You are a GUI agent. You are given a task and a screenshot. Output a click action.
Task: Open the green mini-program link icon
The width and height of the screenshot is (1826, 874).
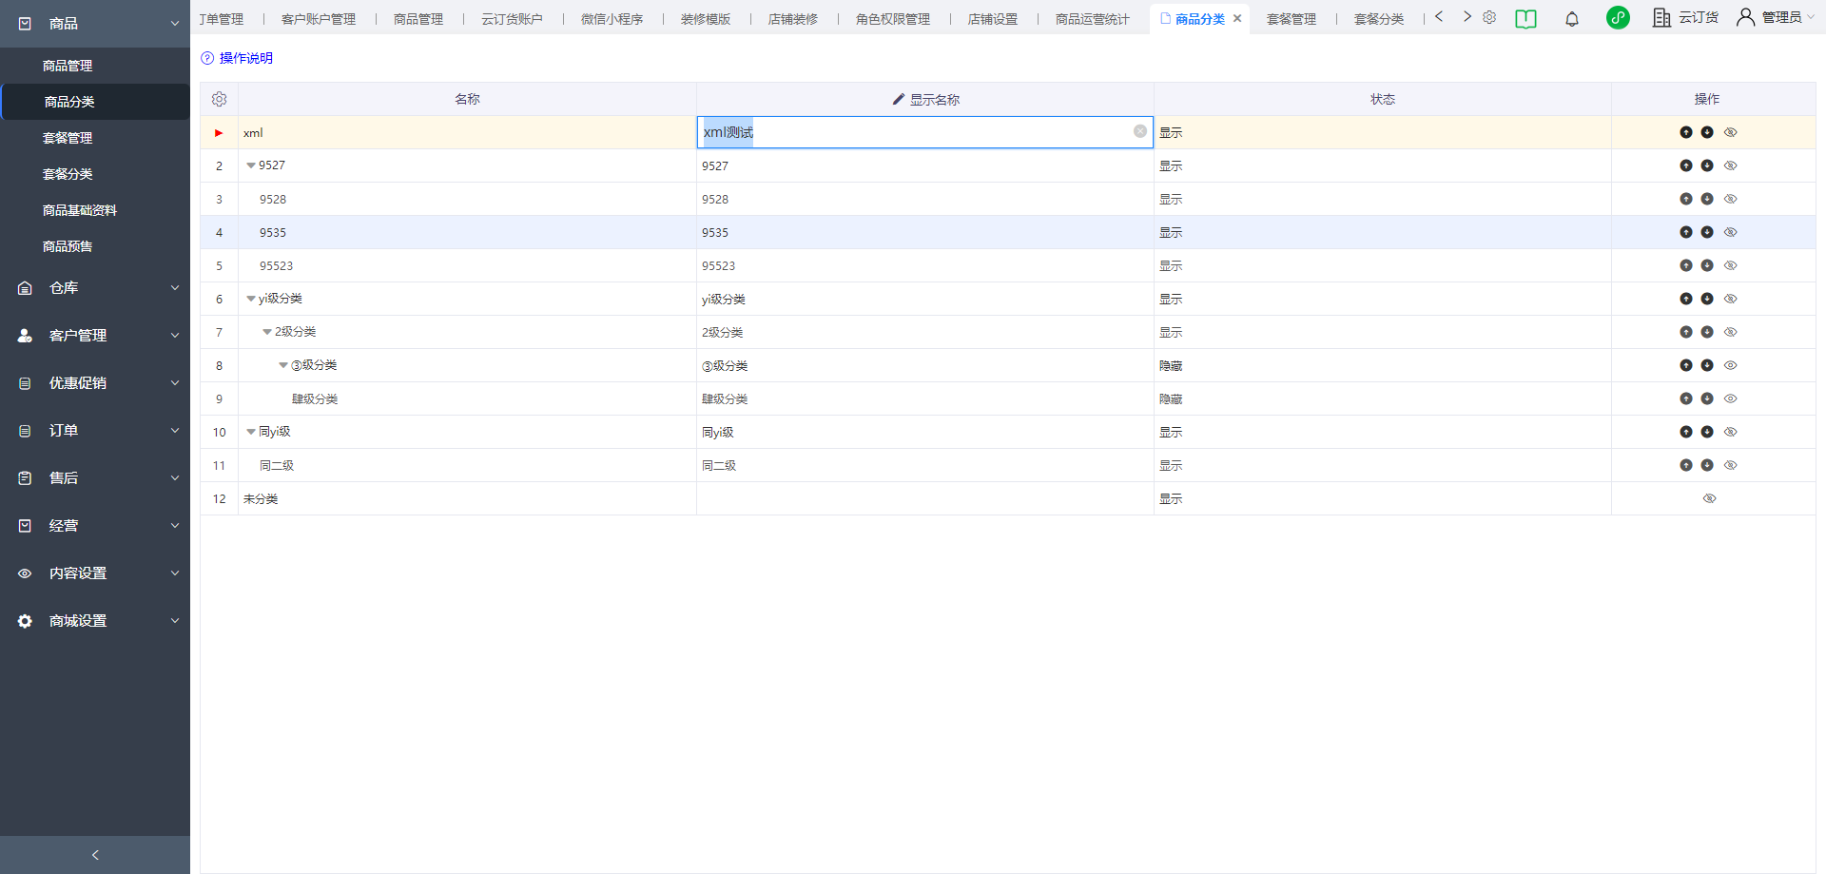(x=1618, y=17)
